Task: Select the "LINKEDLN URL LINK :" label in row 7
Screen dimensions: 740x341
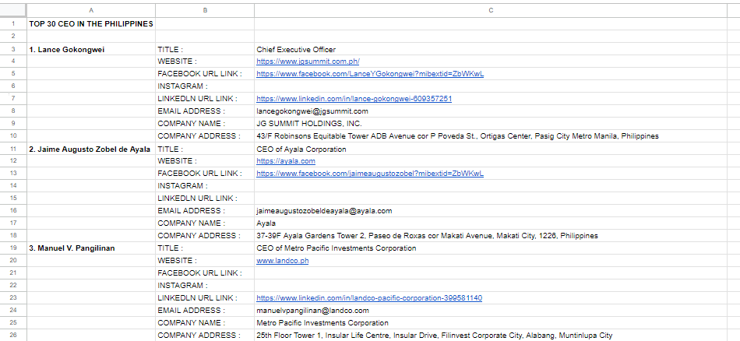Action: 205,99
